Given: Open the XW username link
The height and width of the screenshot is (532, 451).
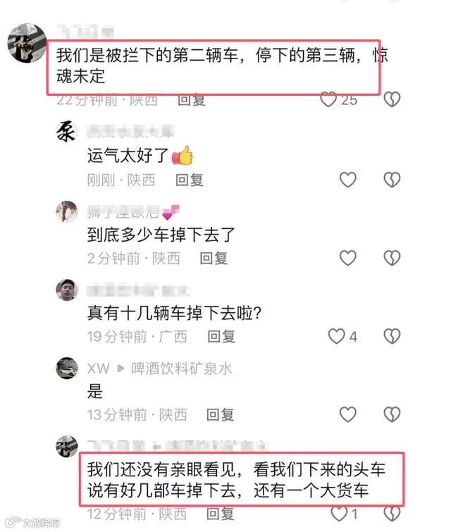Looking at the screenshot, I should point(99,369).
